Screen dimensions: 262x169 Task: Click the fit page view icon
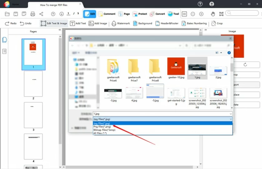tap(184, 14)
